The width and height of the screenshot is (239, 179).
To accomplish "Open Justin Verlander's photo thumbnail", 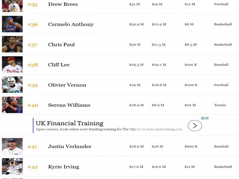I will click(x=12, y=146).
